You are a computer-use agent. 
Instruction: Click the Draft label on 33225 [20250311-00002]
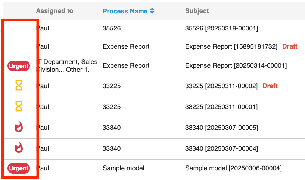270,86
